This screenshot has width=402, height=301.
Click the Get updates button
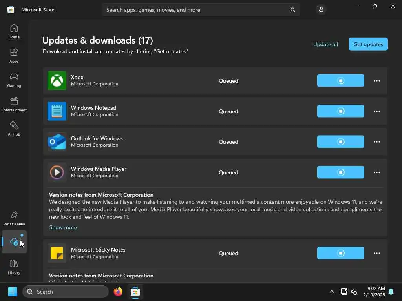(368, 44)
